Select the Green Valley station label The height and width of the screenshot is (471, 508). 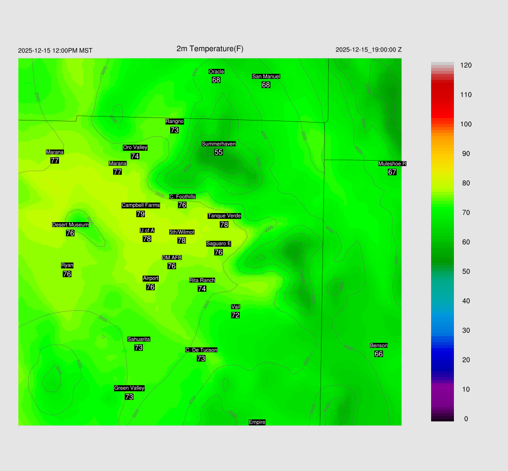click(129, 388)
